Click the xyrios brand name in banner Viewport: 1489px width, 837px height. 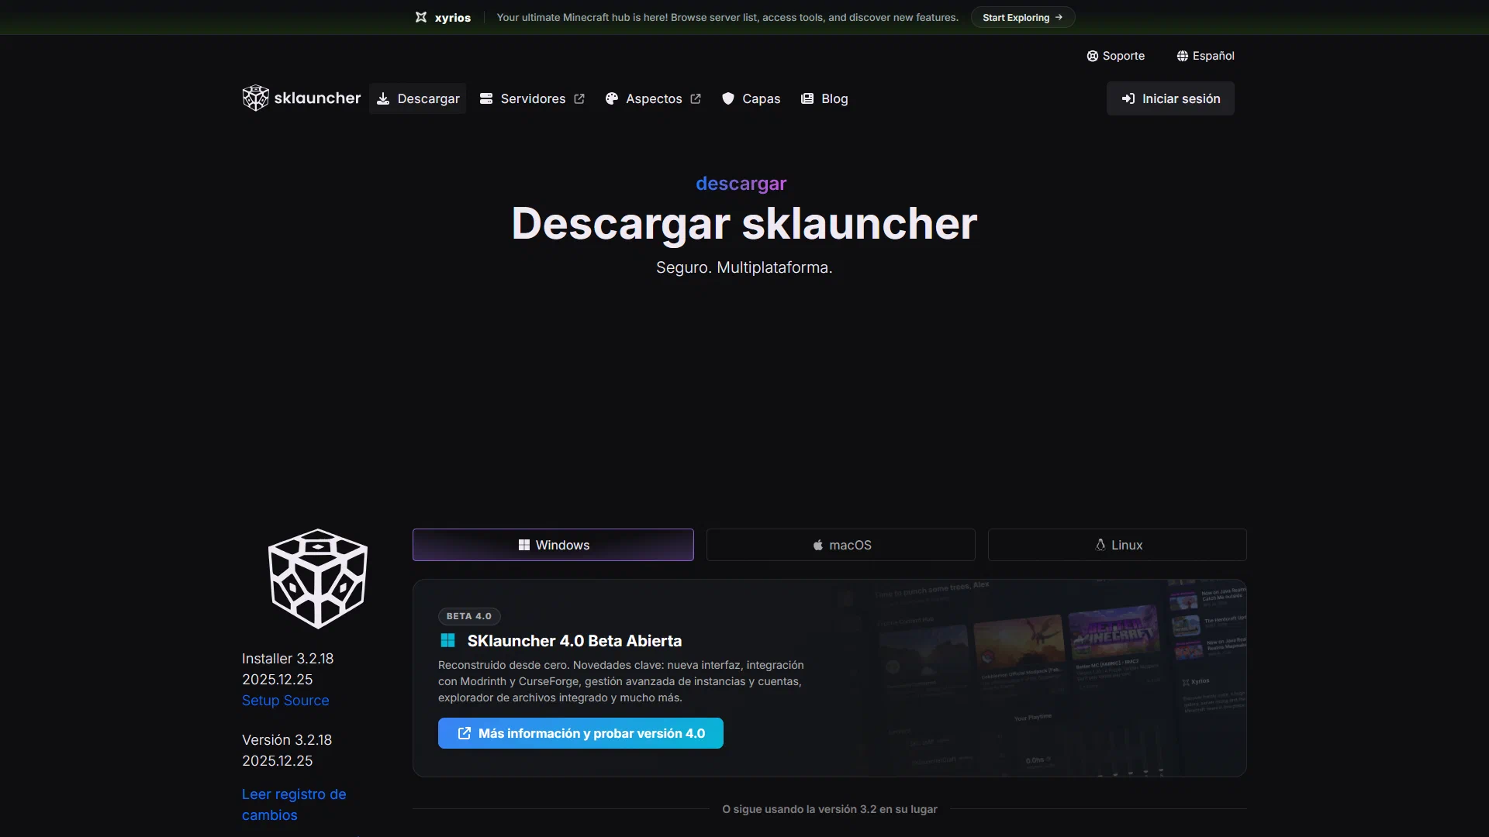453,18
